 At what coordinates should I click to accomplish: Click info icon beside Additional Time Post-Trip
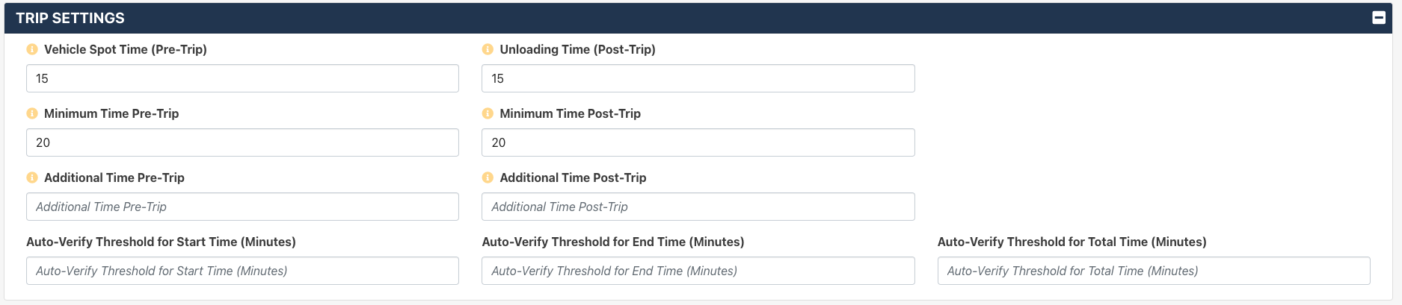tap(488, 177)
